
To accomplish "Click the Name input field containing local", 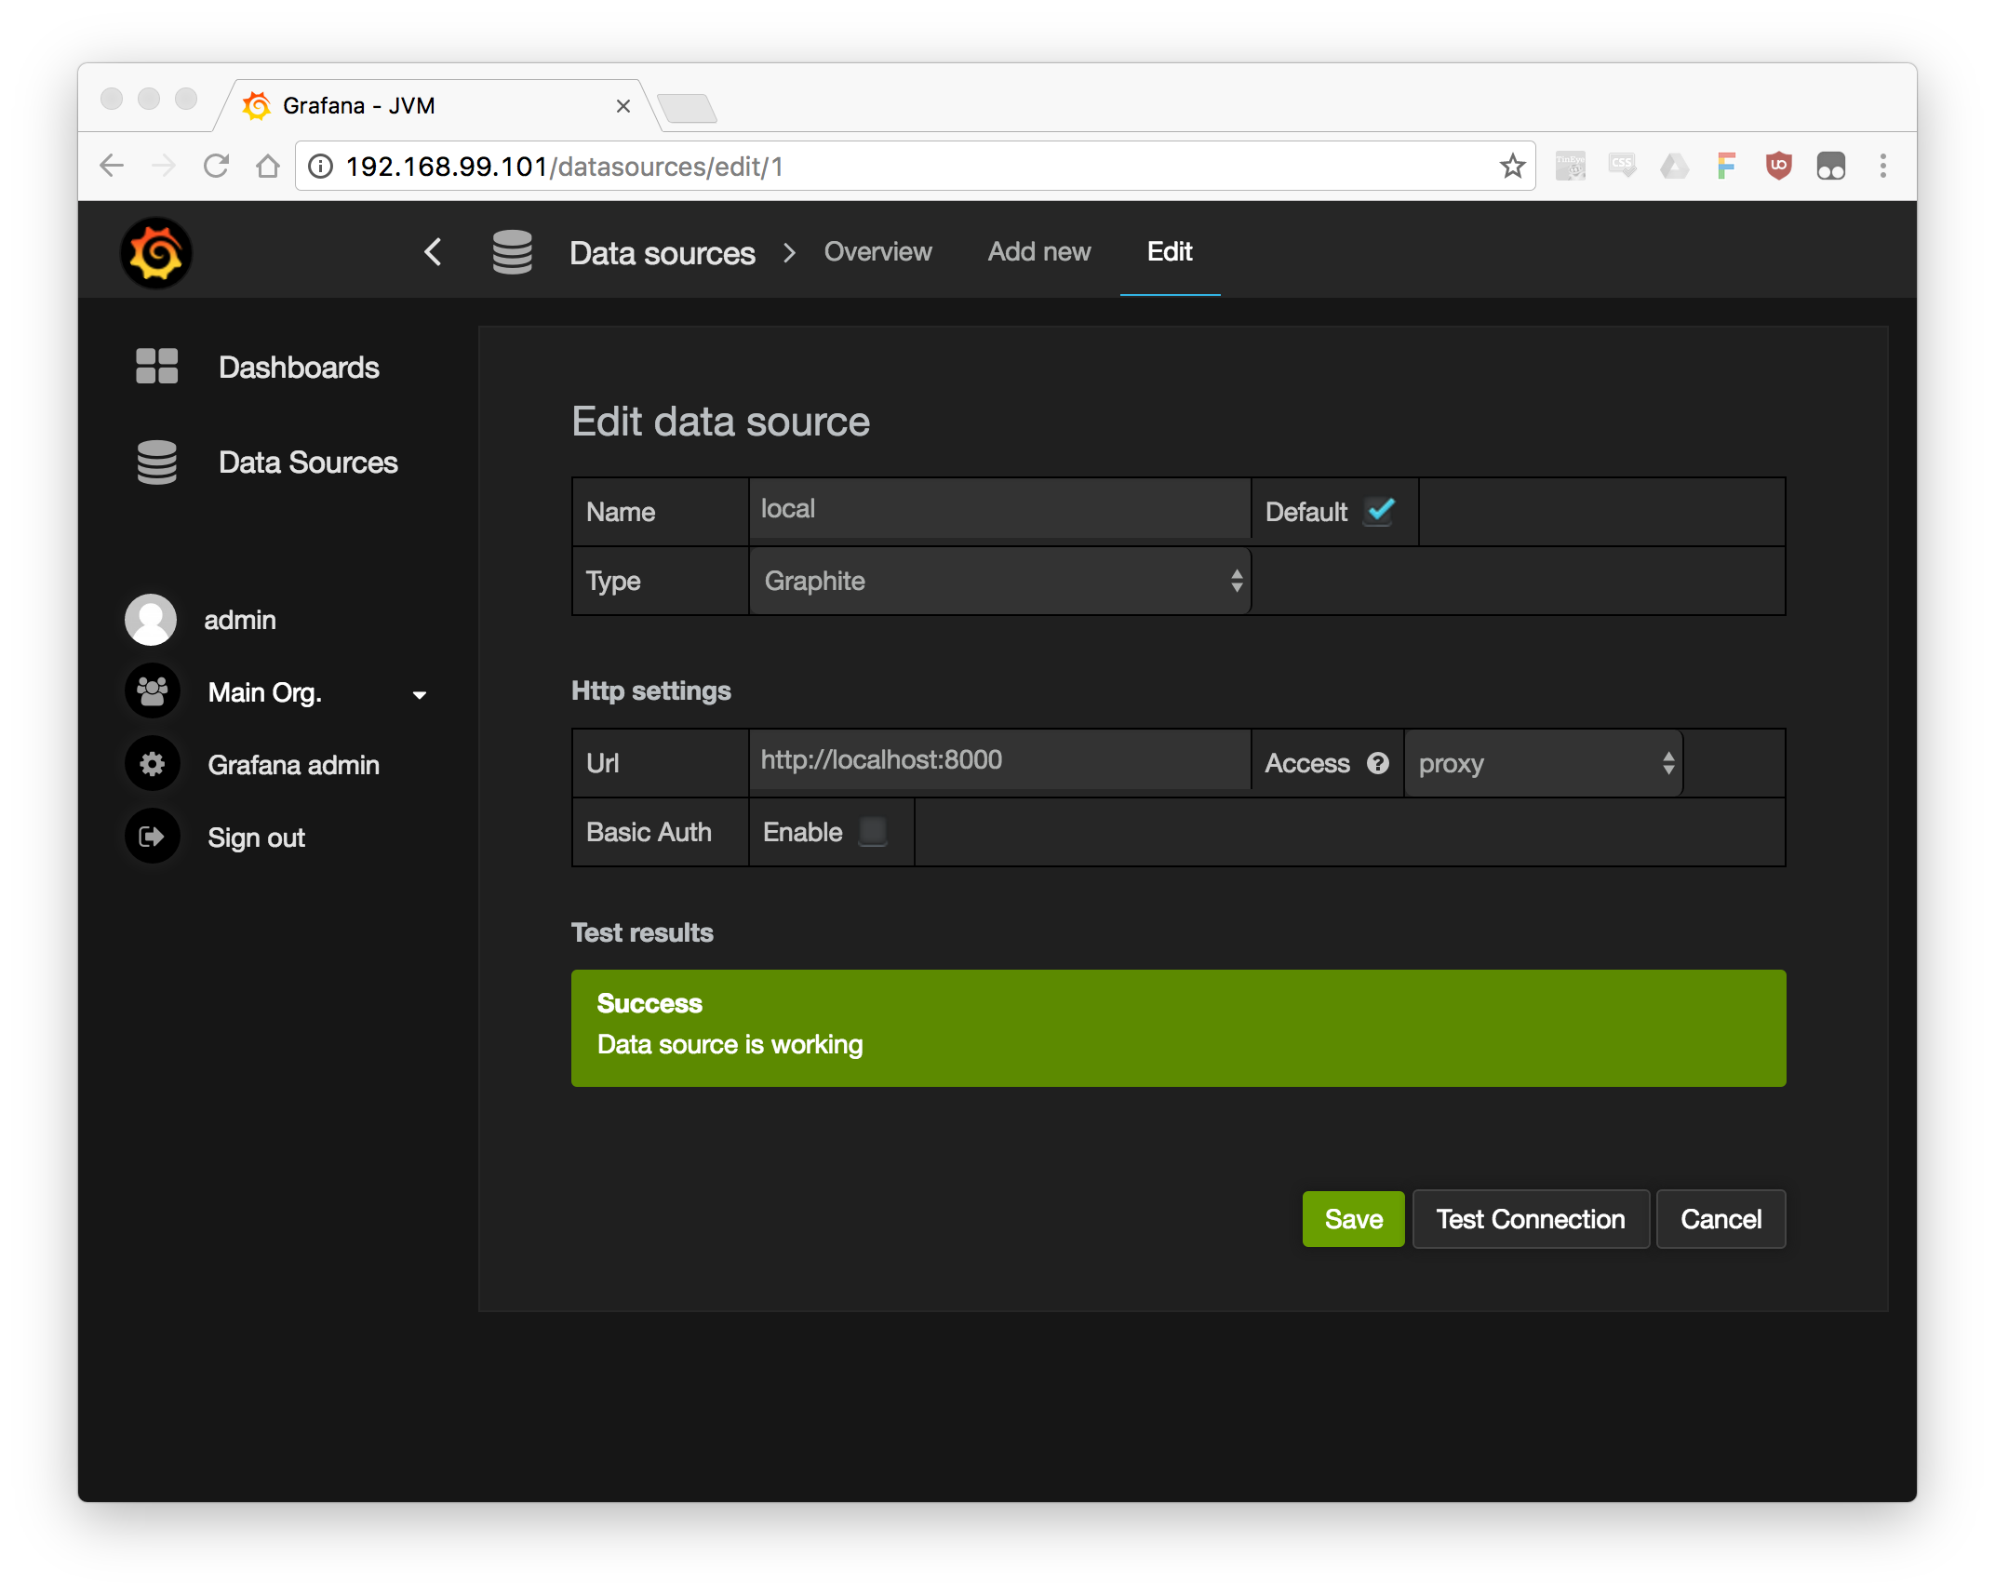I will click(1000, 509).
